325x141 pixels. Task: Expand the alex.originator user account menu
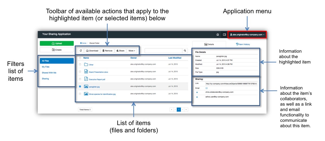click(247, 35)
